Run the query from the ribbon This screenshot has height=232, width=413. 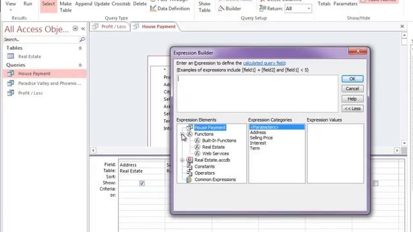pos(28,4)
